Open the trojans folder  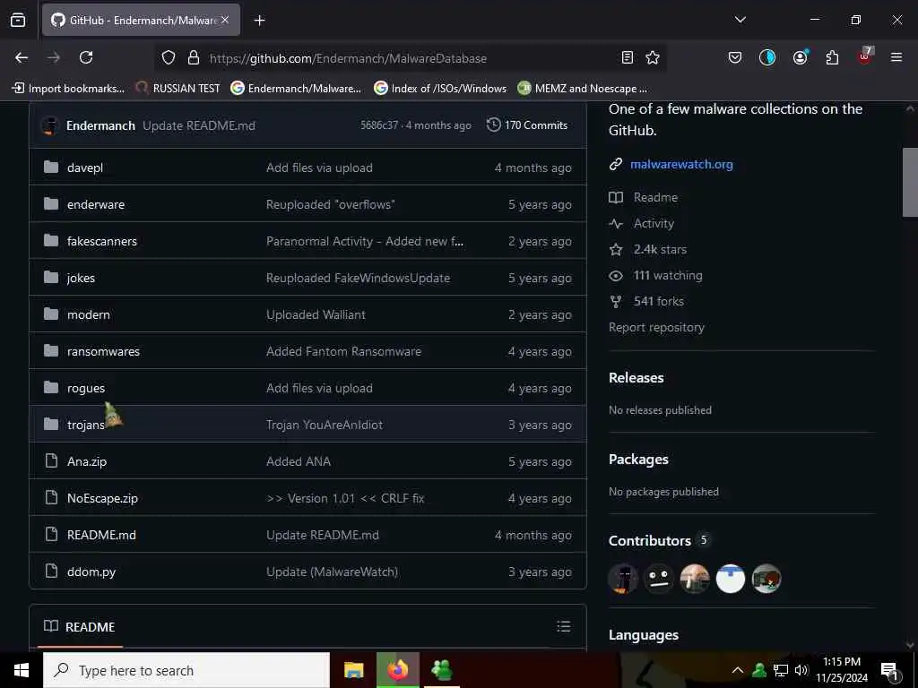[85, 425]
